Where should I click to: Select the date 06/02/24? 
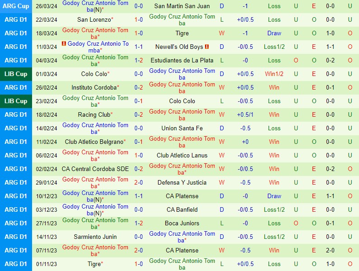[x=47, y=155]
